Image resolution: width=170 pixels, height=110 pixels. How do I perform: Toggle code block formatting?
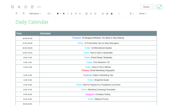click(x=80, y=14)
